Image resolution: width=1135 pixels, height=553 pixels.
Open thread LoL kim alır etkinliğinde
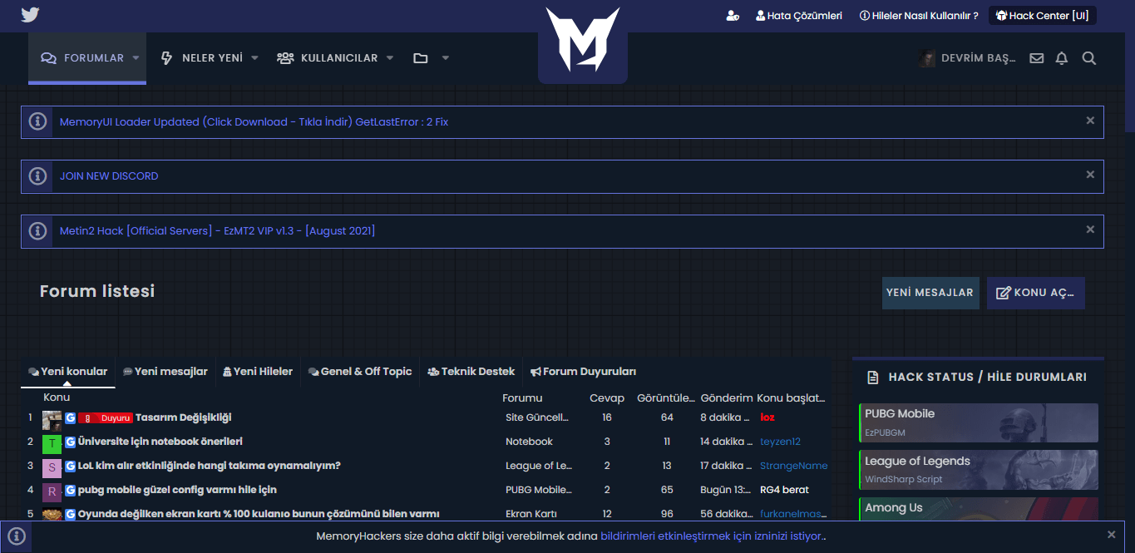(x=209, y=466)
